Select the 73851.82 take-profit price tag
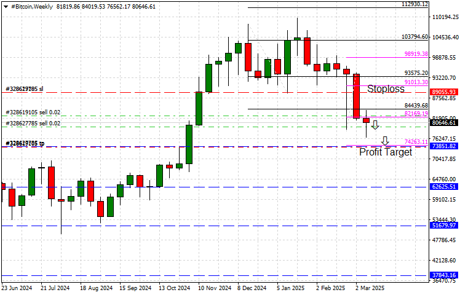 (444, 146)
